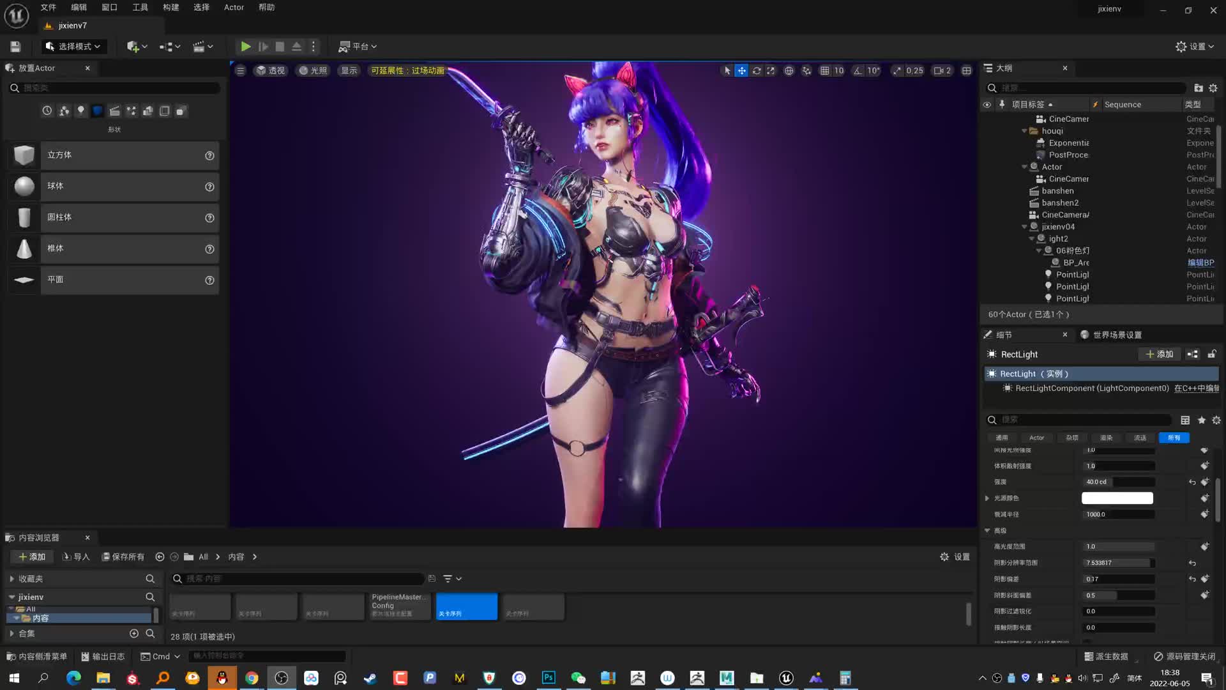Image resolution: width=1226 pixels, height=690 pixels.
Task: Open the quick add content toolbar button
Action: 137,47
